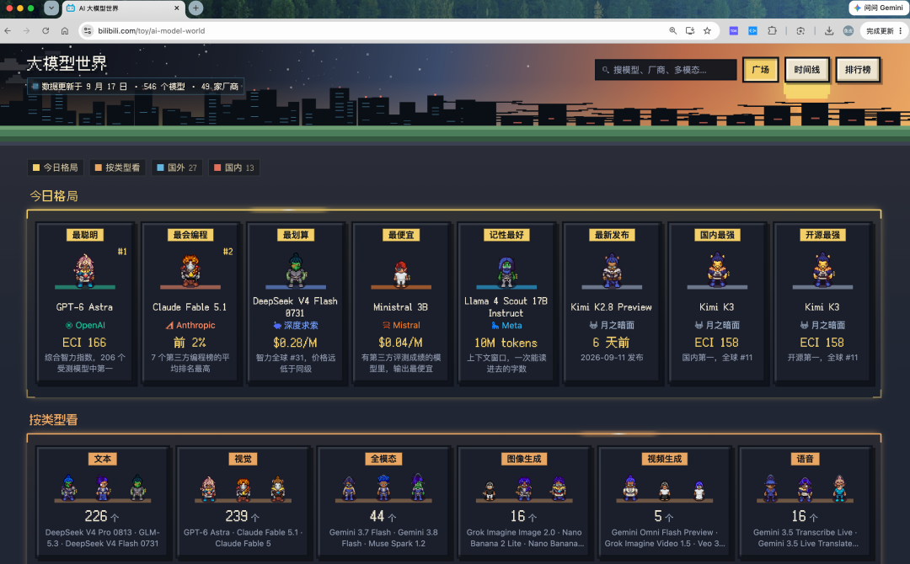
Task: Reload the page with browser refresh icon
Action: (45, 30)
